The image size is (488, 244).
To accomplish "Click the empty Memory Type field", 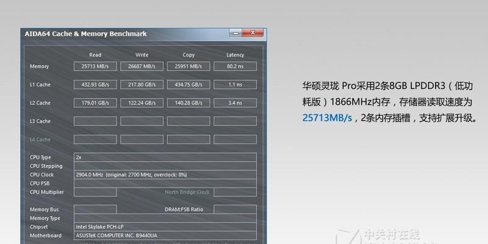I will point(165,218).
